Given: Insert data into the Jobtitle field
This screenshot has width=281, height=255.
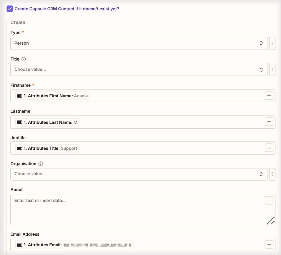Looking at the screenshot, I should (269, 148).
